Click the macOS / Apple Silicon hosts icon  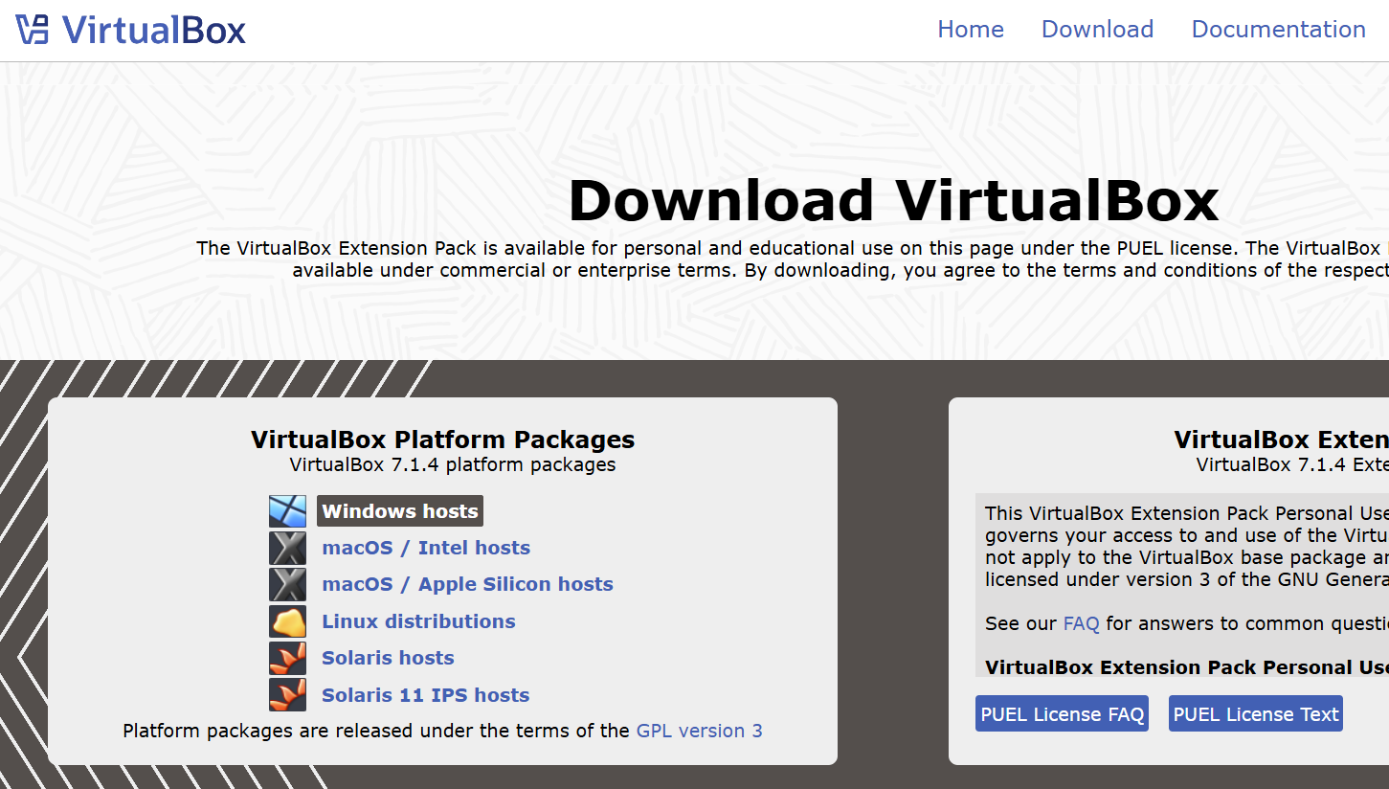(x=287, y=584)
